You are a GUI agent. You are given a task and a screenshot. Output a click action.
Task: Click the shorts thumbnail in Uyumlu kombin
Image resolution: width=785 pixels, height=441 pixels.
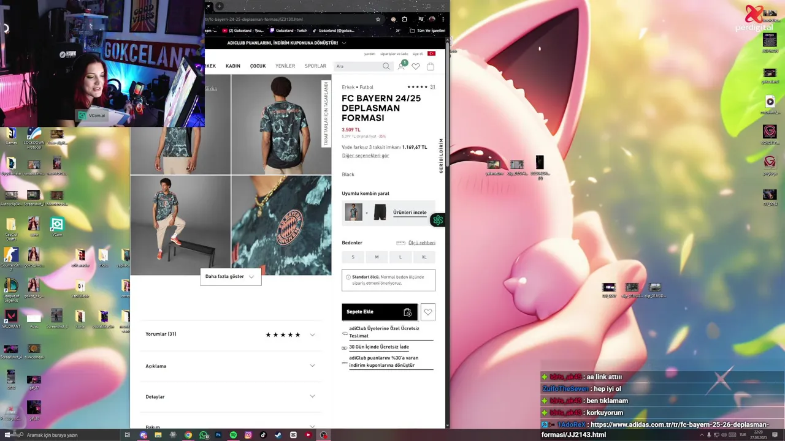click(380, 212)
